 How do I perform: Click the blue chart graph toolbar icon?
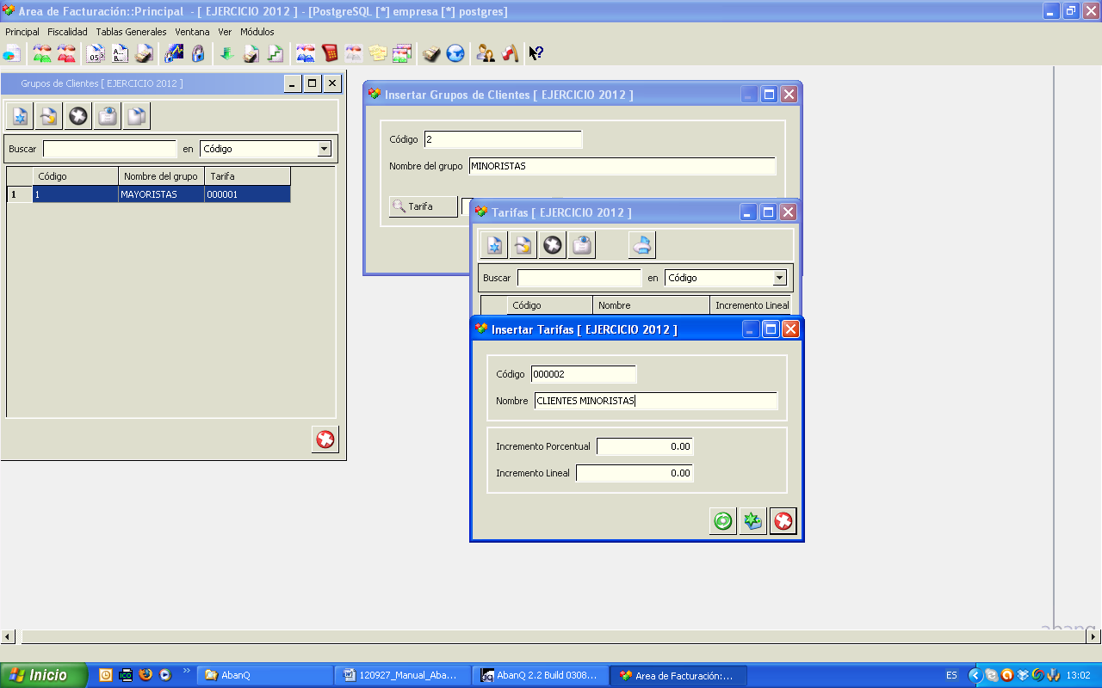[174, 53]
